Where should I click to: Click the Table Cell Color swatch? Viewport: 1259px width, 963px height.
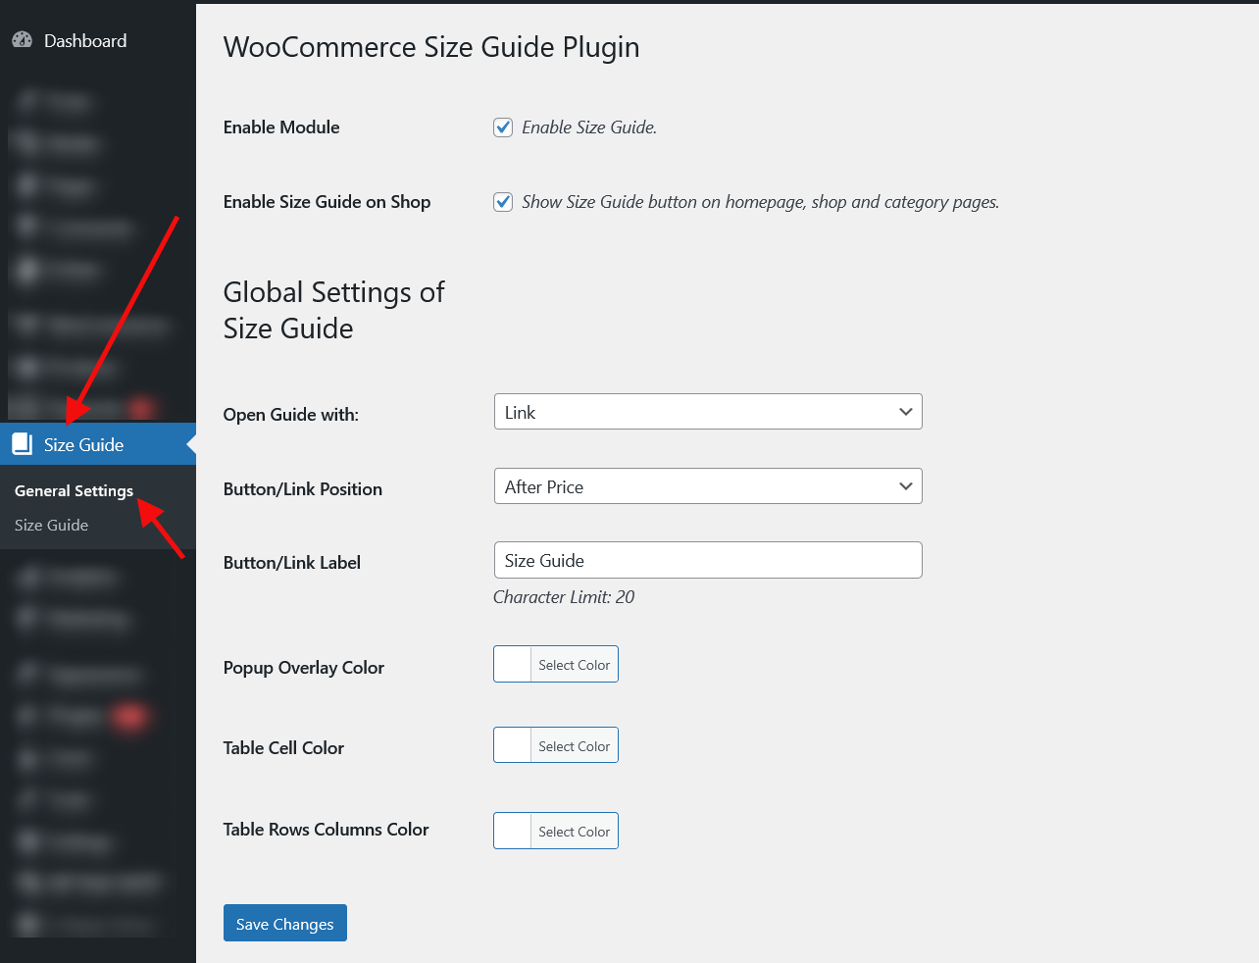[512, 745]
